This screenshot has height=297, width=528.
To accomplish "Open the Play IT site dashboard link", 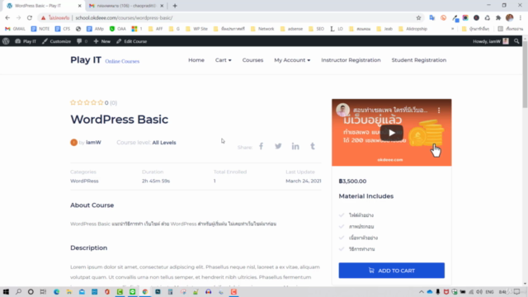I will point(26,41).
